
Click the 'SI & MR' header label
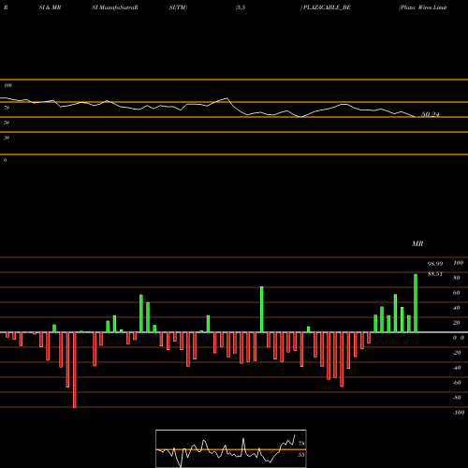50,7
